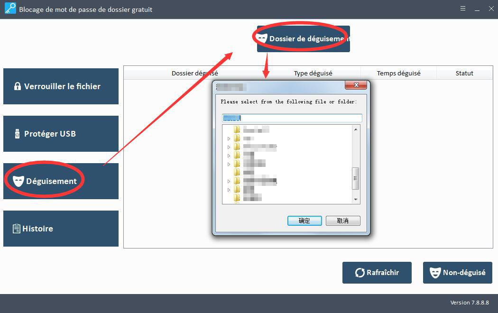Screen dimensions: 498x313
Task: Click the clipboard icon next to Histoire
Action: (17, 229)
